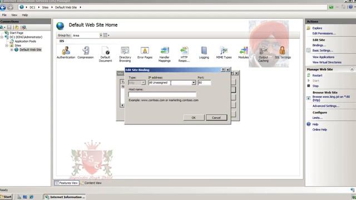Select Default Web Site tree item
The height and width of the screenshot is (200, 356).
(31, 49)
